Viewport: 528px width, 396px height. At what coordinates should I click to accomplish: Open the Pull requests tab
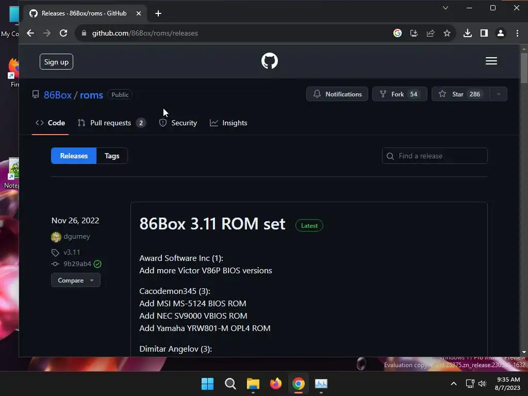point(111,123)
